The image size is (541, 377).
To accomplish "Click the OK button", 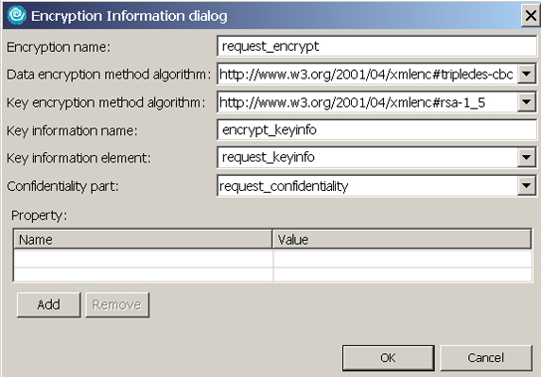I will click(388, 358).
